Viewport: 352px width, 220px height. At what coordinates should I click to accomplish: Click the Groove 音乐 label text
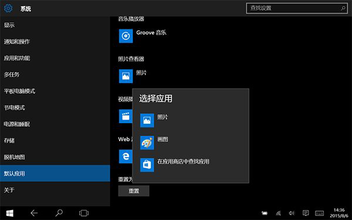[x=151, y=32]
